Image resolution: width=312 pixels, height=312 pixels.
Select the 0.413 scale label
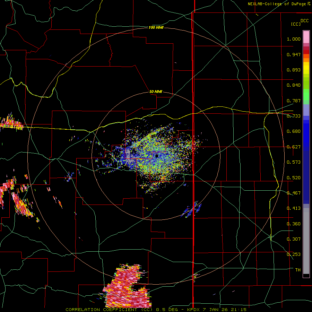pyautogui.click(x=294, y=208)
